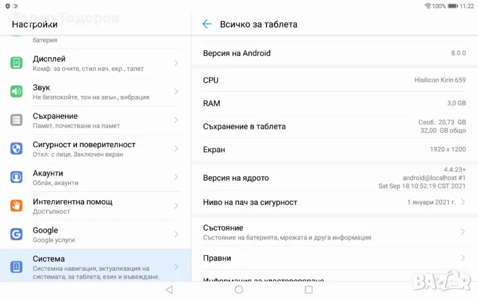Expand the Състояние row chevron
Screen dimensions: 478x298
pyautogui.click(x=463, y=232)
